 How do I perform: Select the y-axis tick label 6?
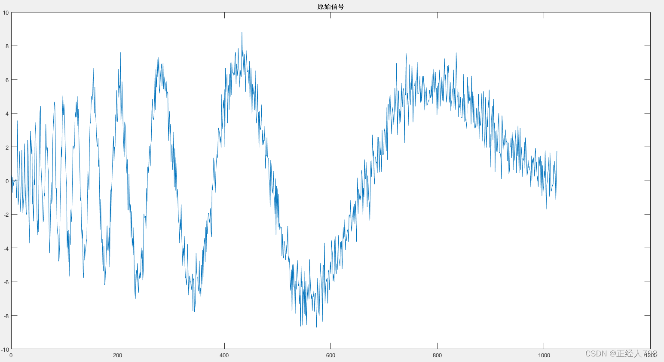click(x=7, y=80)
